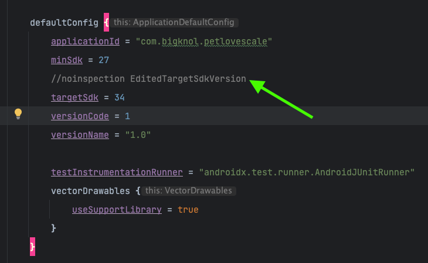428x263 pixels.
Task: Click the com.bigknol.petlovescale string
Action: point(204,41)
